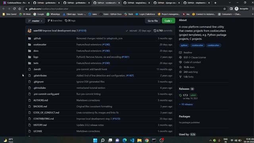Click the watching eye icon
The width and height of the screenshot is (254, 143).
[x=181, y=72]
